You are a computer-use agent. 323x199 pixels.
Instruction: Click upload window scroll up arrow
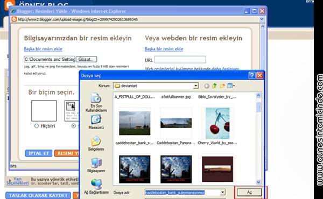(x=263, y=26)
